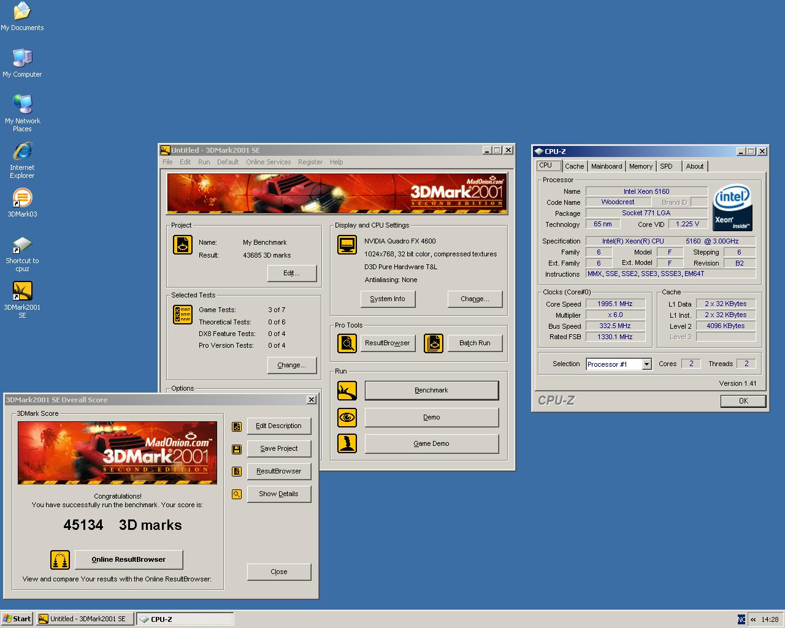The height and width of the screenshot is (628, 785).
Task: Switch to the Cache tab in CPU-Z
Action: [575, 166]
